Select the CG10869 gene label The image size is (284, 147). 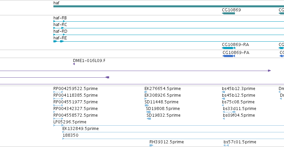[231, 10]
